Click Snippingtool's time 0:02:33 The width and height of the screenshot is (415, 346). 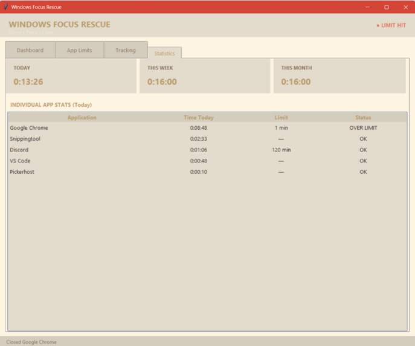[199, 139]
